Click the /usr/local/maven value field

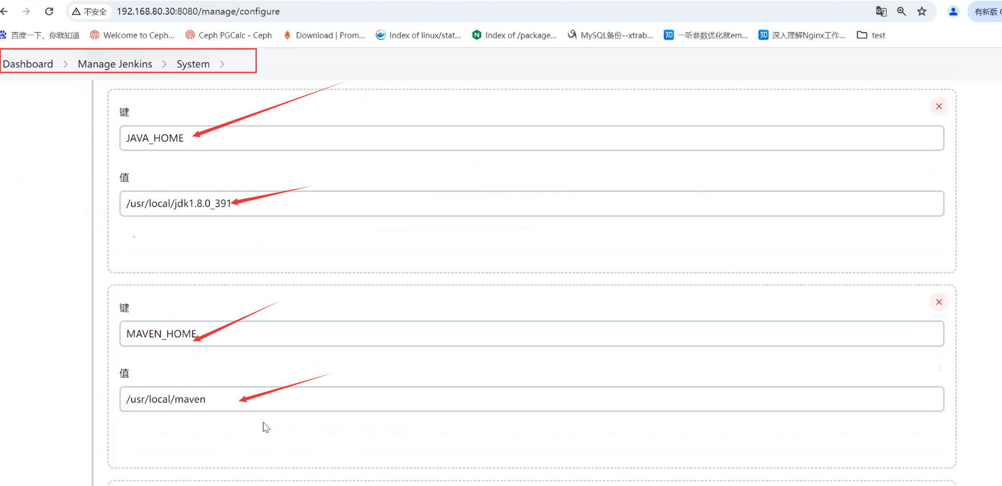(531, 399)
